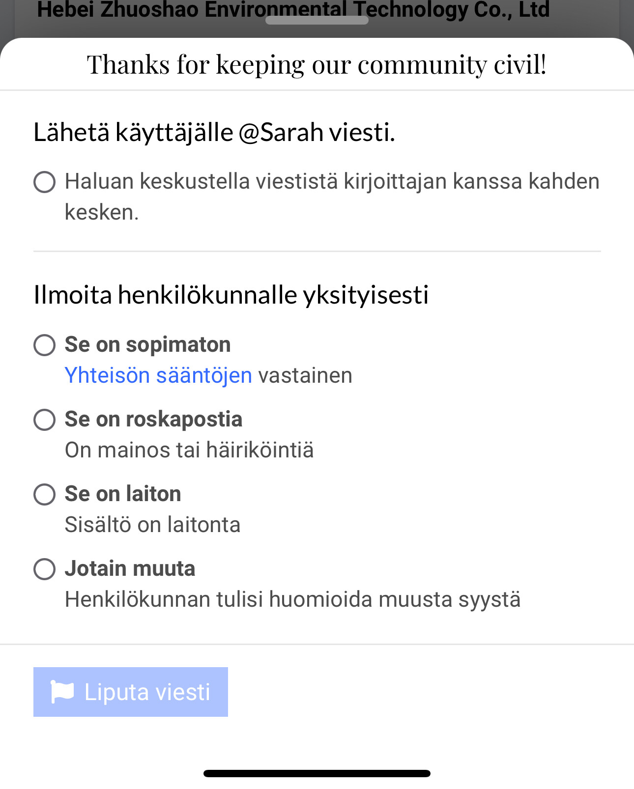The height and width of the screenshot is (789, 634).
Task: Click the "Ilmoita henkilökunnalle yksityisesti" heading
Action: tap(231, 295)
